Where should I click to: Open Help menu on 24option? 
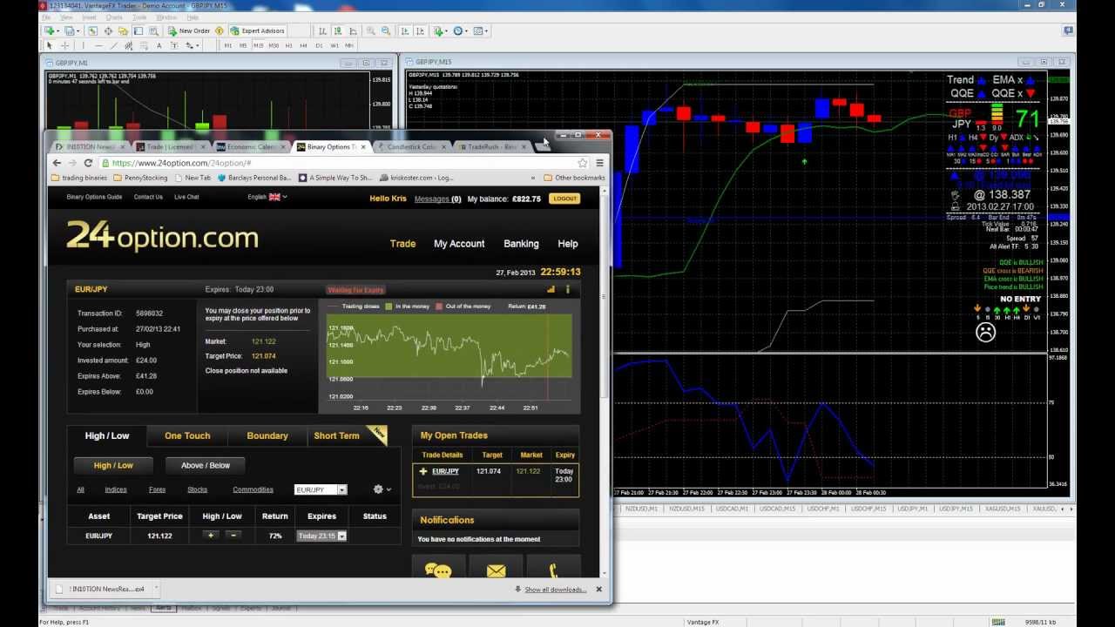click(x=568, y=244)
